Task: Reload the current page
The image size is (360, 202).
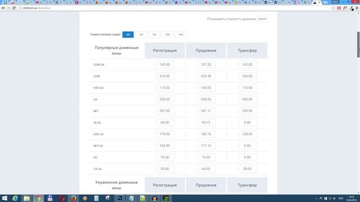Action: (x=14, y=8)
